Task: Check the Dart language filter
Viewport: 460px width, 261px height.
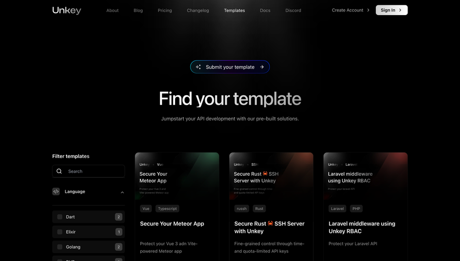Action: click(x=60, y=217)
